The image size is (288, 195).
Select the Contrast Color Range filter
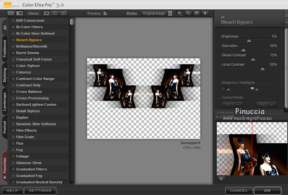35,78
